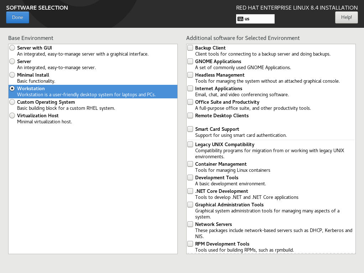
Task: Select the us keyboard layout indicator
Action: point(255,19)
